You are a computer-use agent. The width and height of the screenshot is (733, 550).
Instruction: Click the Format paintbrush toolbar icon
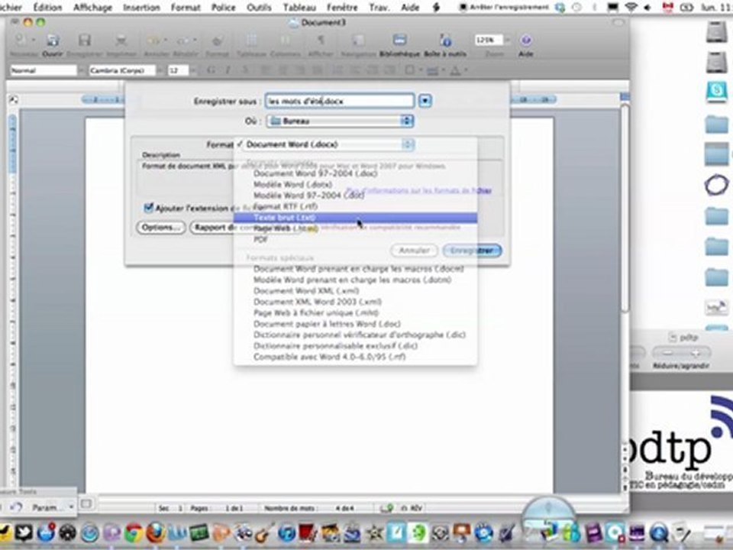point(217,40)
